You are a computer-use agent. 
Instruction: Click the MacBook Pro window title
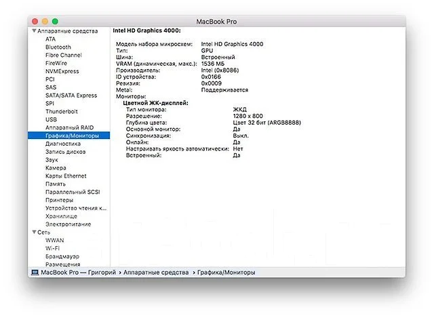tap(216, 22)
